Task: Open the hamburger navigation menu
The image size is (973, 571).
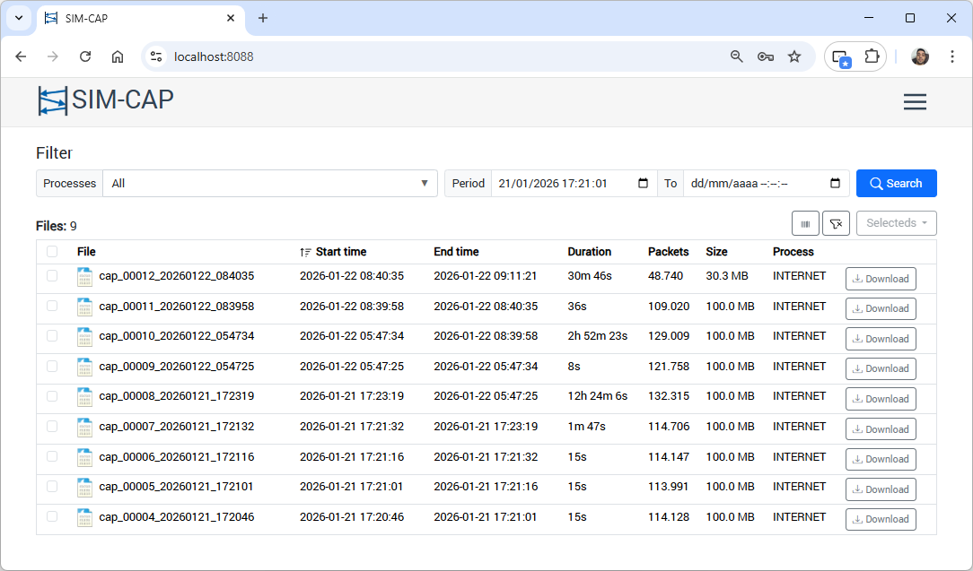Action: [915, 102]
